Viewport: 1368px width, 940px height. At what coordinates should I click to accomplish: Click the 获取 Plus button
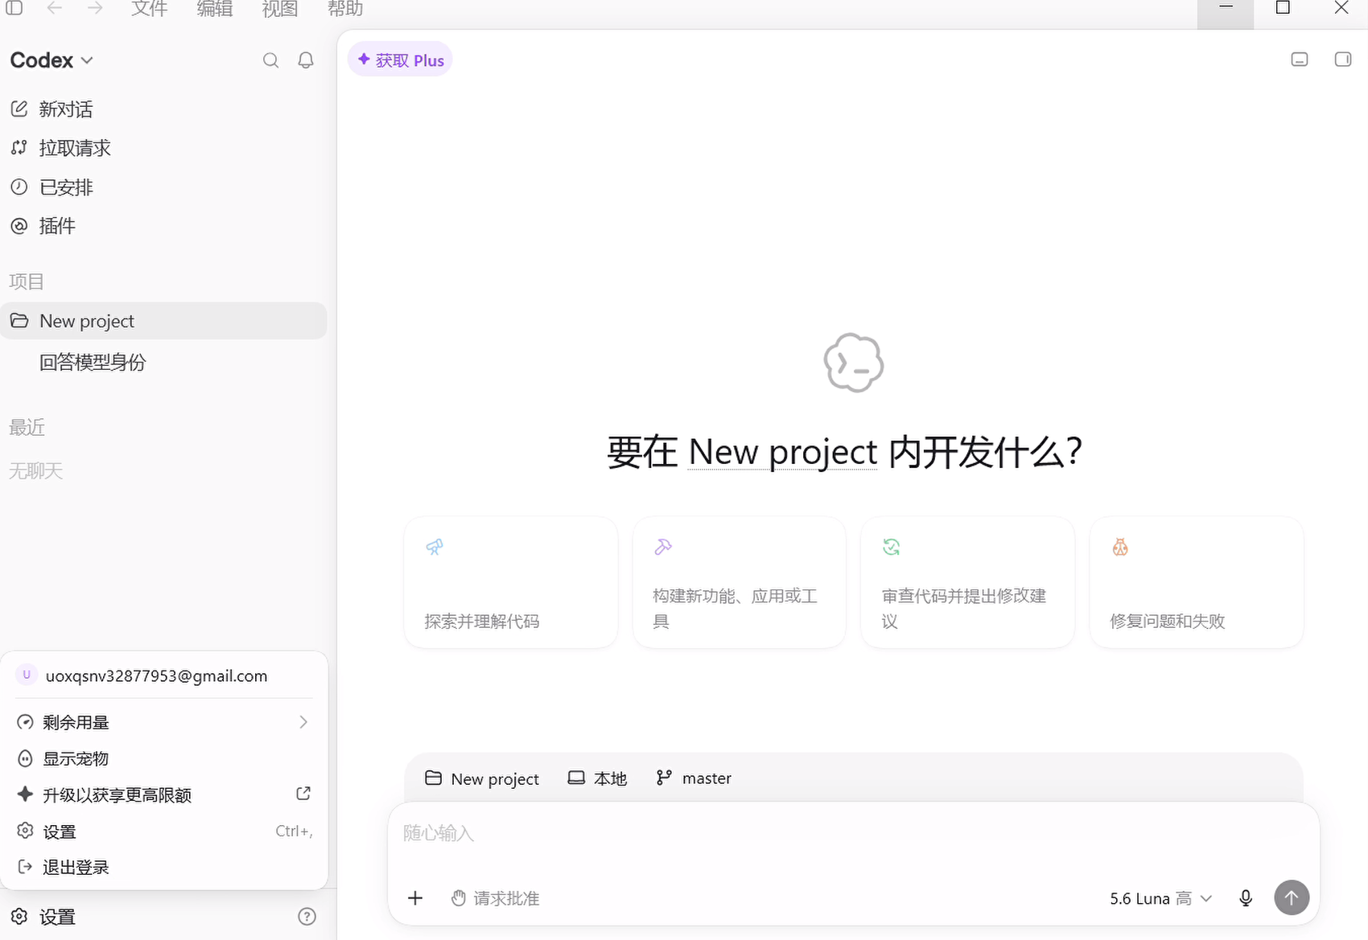pos(400,60)
